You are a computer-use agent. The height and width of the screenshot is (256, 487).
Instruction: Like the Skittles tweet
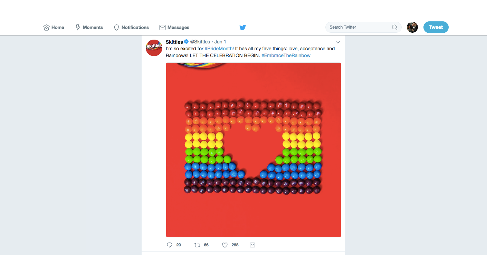pyautogui.click(x=225, y=245)
